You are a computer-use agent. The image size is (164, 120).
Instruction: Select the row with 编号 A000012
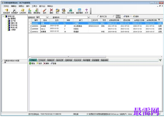[96, 32]
